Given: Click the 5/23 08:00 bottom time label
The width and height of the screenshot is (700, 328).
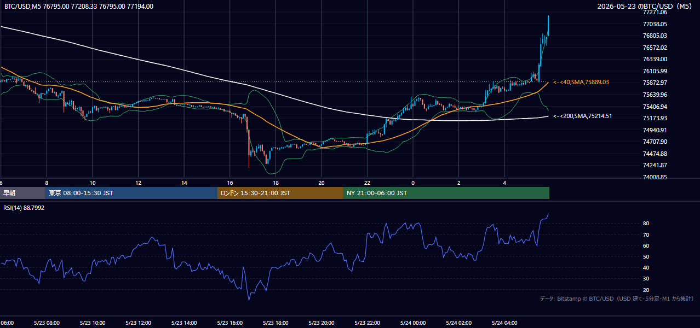Looking at the screenshot, I should click(47, 323).
